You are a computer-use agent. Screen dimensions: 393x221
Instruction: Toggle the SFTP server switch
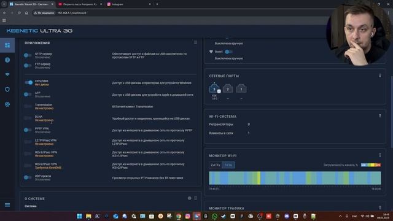point(28,55)
